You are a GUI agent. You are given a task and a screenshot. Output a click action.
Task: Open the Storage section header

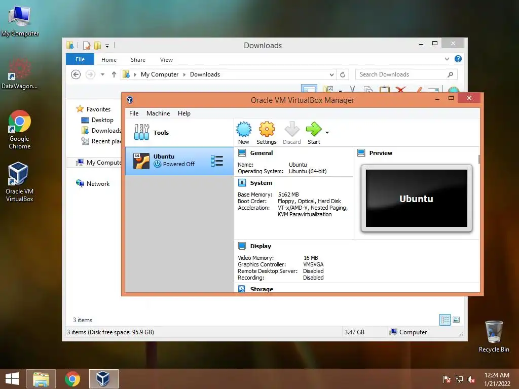pyautogui.click(x=262, y=289)
